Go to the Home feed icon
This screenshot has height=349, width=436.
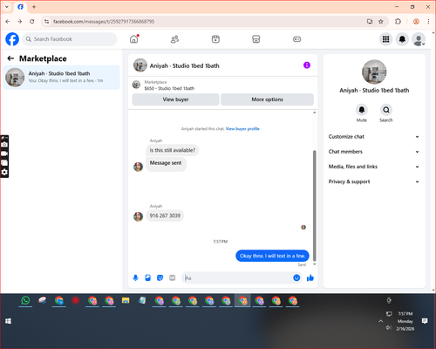click(x=134, y=39)
